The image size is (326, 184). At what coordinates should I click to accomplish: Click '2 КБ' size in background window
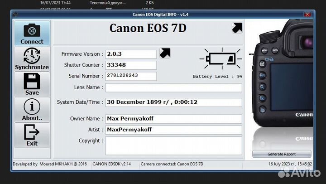tap(150, 3)
